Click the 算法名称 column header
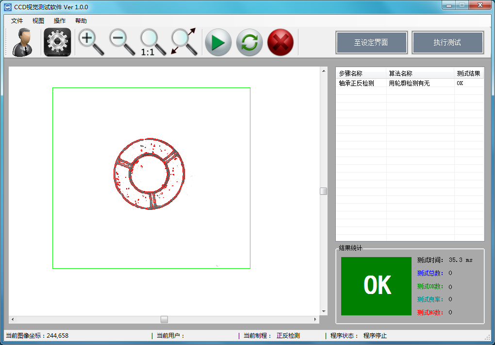Image resolution: width=495 pixels, height=345 pixels. pos(400,73)
